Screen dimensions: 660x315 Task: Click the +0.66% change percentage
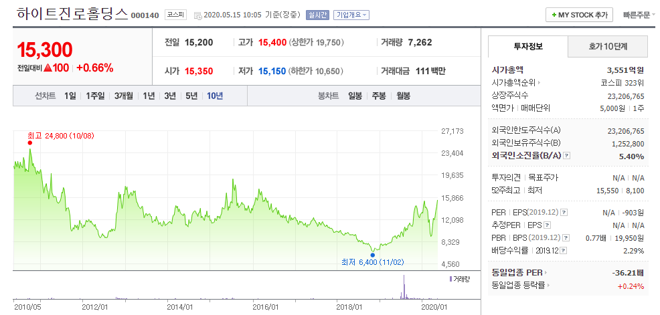(95, 68)
